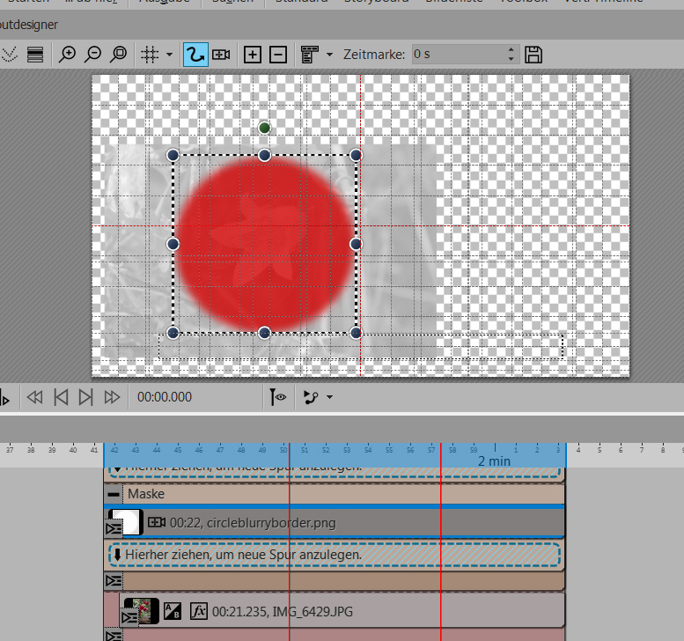Jump to the previous keyframe
The image size is (684, 641).
tap(61, 397)
